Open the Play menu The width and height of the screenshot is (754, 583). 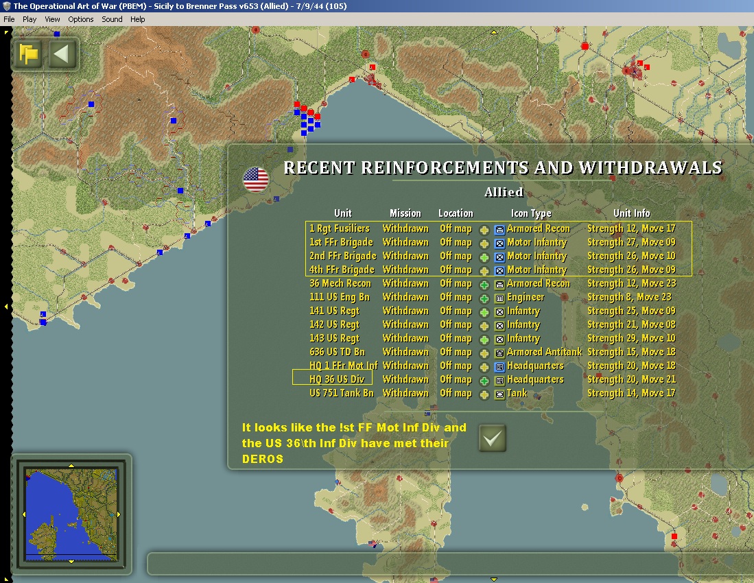point(30,19)
